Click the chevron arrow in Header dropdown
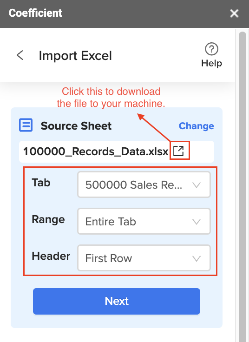Screen dimensions: 249x342 (196, 258)
